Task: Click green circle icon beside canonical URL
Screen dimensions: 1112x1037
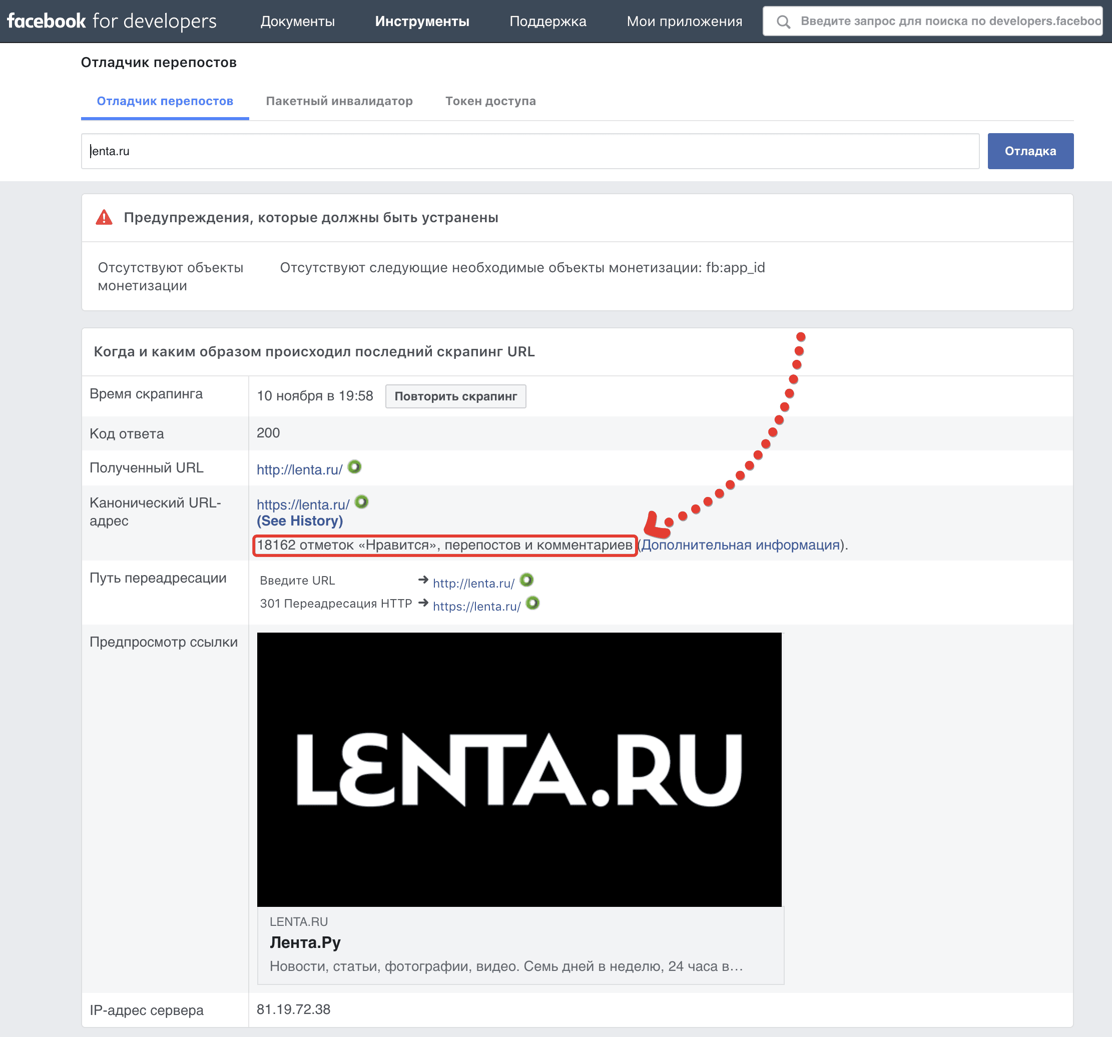Action: click(x=362, y=501)
